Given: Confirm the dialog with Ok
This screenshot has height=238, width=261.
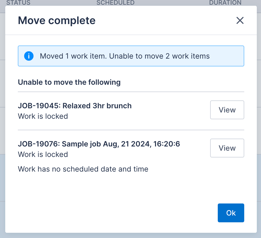Looking at the screenshot, I should 231,213.
